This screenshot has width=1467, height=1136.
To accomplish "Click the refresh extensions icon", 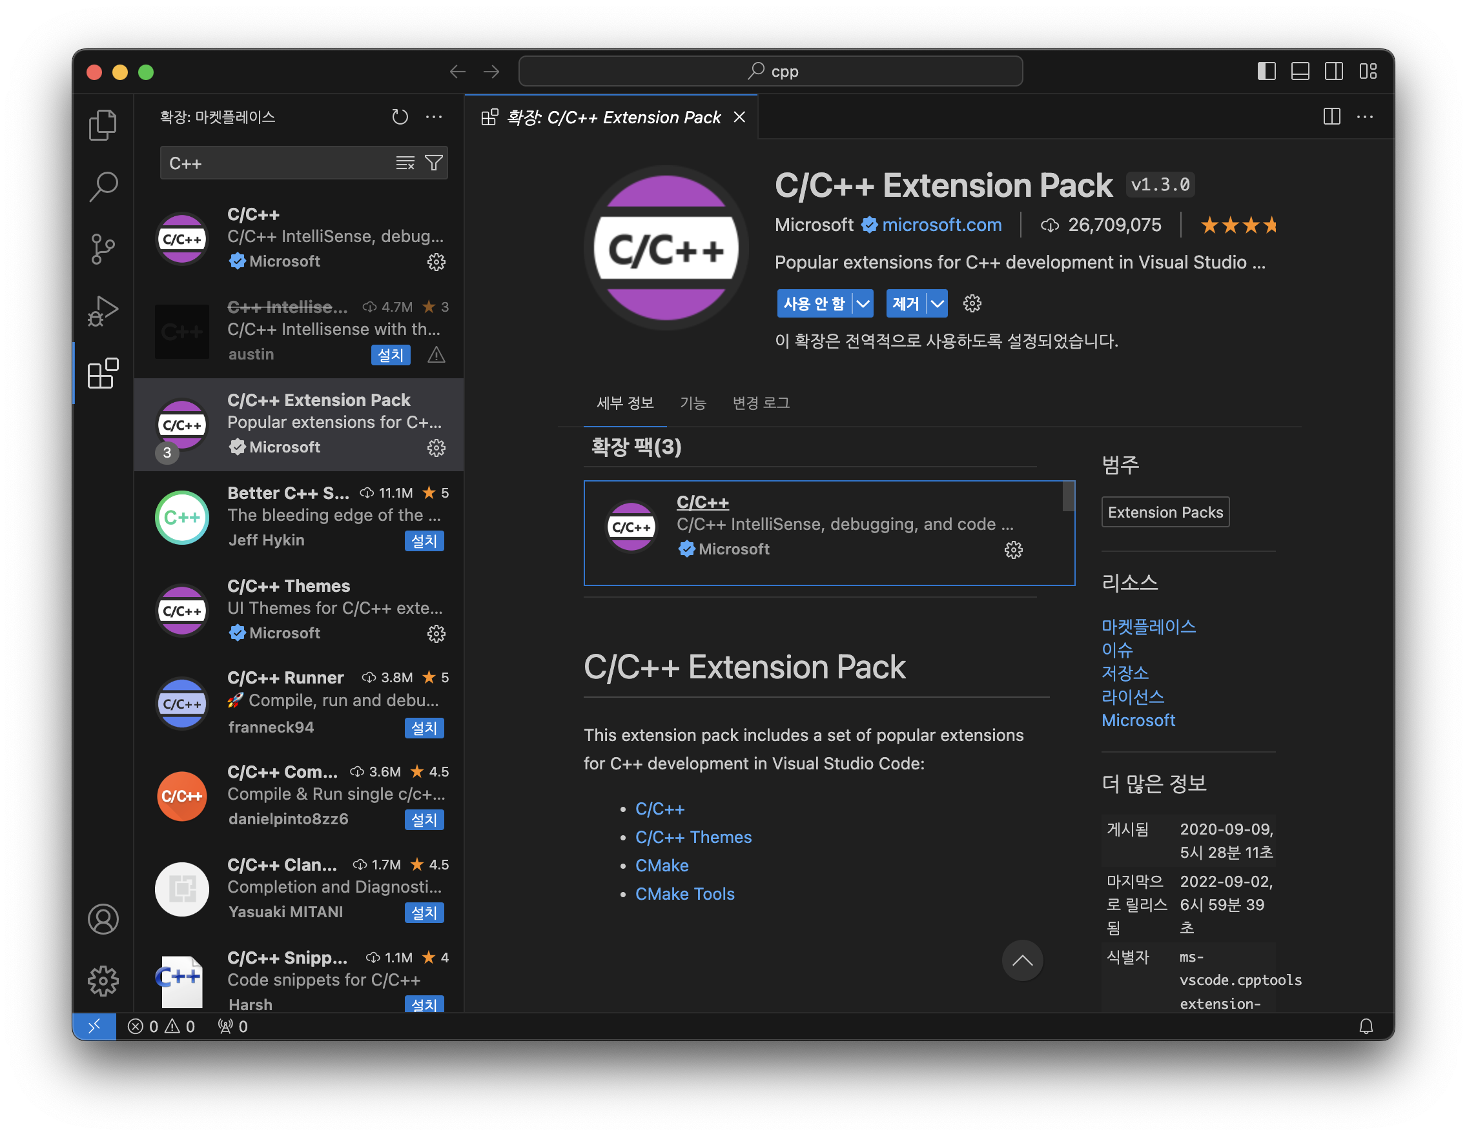I will [400, 117].
